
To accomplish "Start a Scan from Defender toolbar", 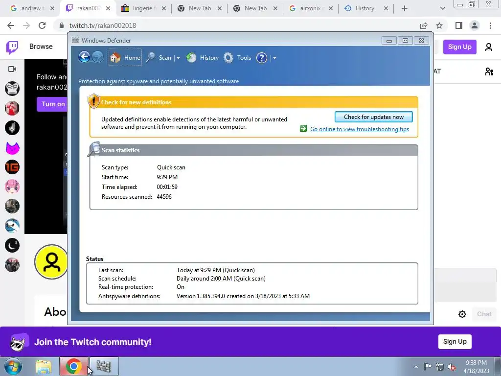I will click(159, 58).
